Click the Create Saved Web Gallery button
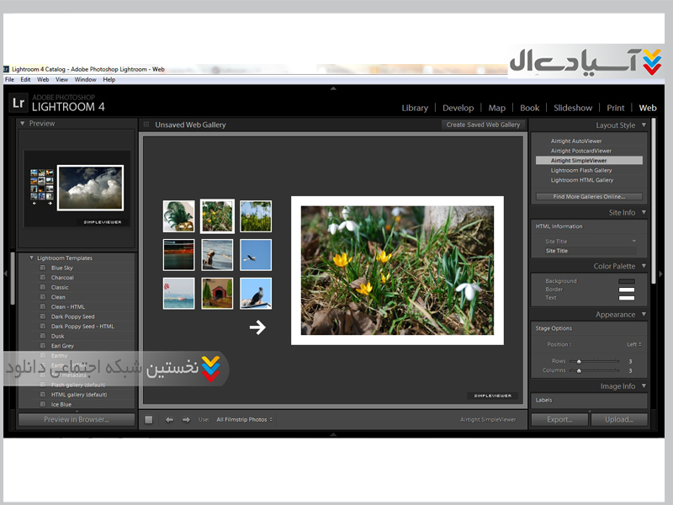 pyautogui.click(x=483, y=125)
